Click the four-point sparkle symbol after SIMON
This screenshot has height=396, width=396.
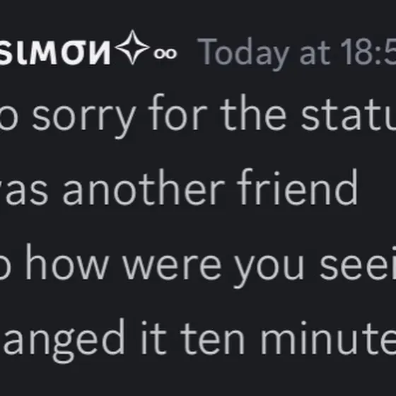click(x=133, y=47)
